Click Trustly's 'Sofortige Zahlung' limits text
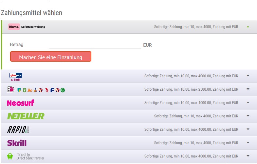Image resolution: width=257 pixels, height=164 pixels. pos(191,156)
